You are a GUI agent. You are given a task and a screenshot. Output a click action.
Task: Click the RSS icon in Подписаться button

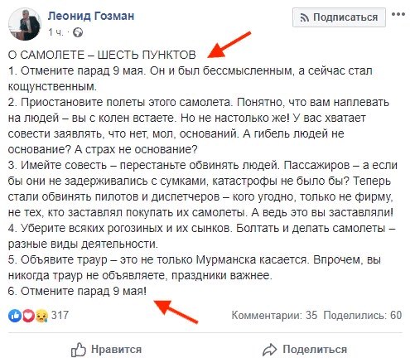(x=305, y=18)
